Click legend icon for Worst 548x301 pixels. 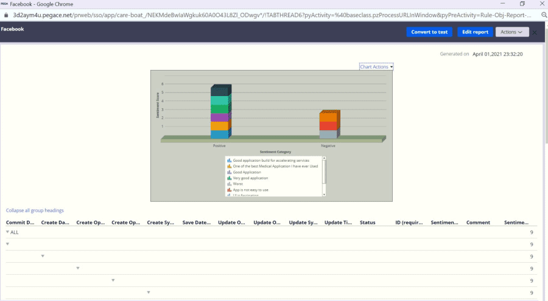point(230,184)
